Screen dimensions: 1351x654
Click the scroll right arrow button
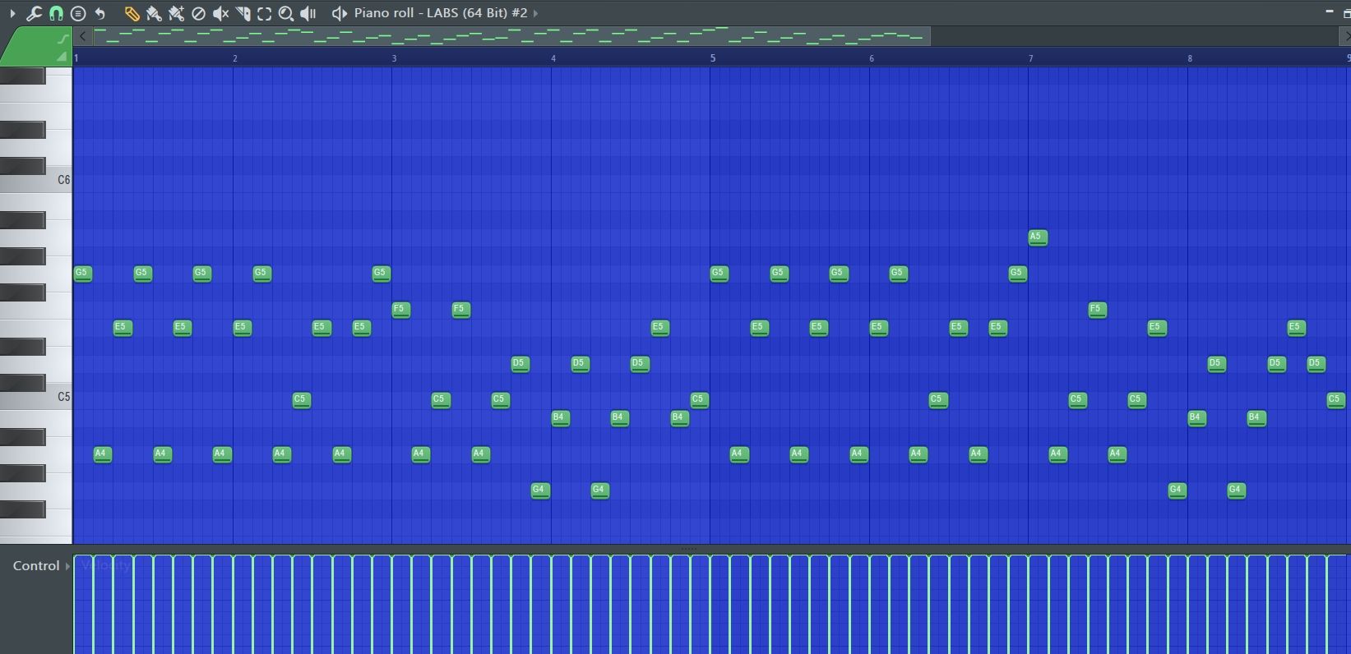pyautogui.click(x=1346, y=36)
